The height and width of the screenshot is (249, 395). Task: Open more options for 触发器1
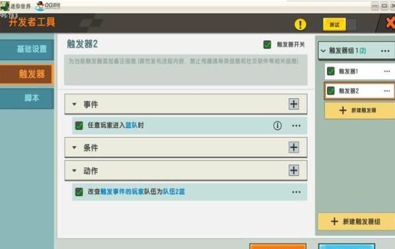387,71
